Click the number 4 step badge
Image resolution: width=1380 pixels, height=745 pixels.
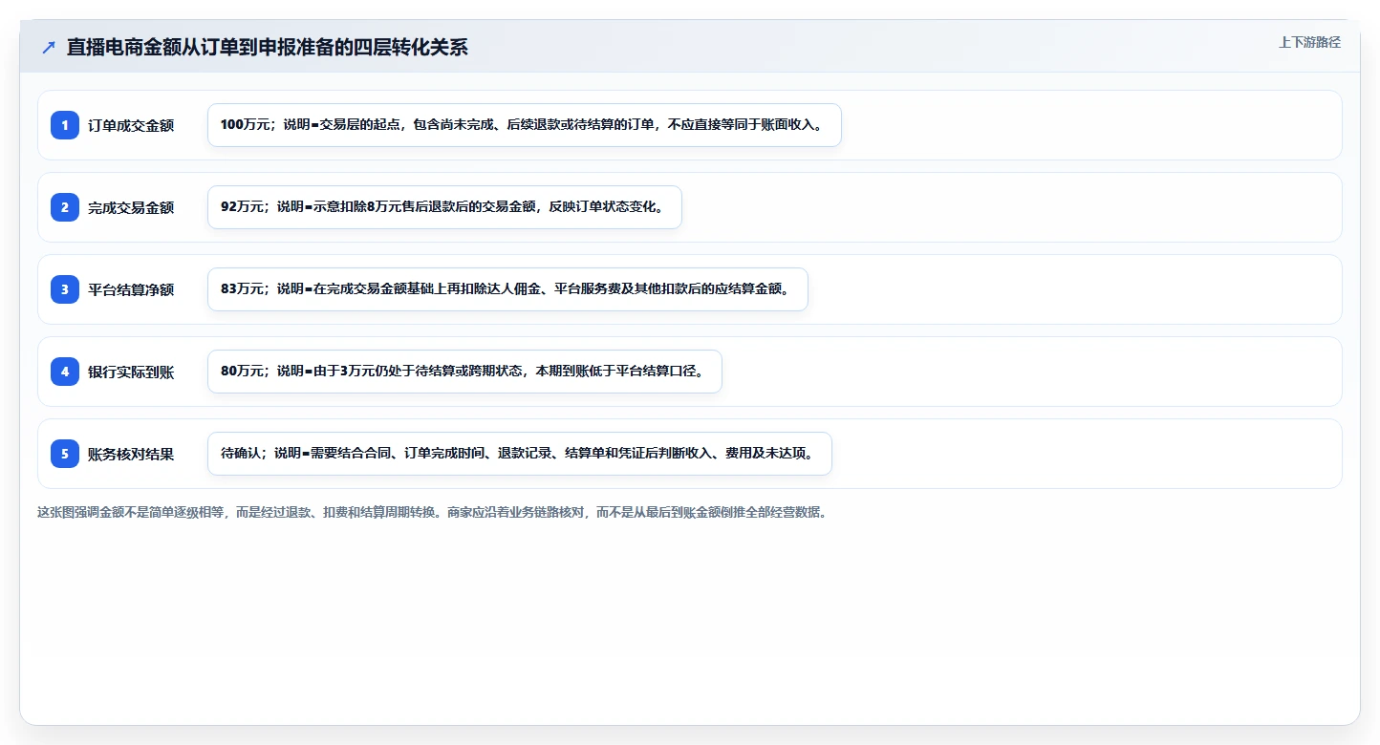65,372
